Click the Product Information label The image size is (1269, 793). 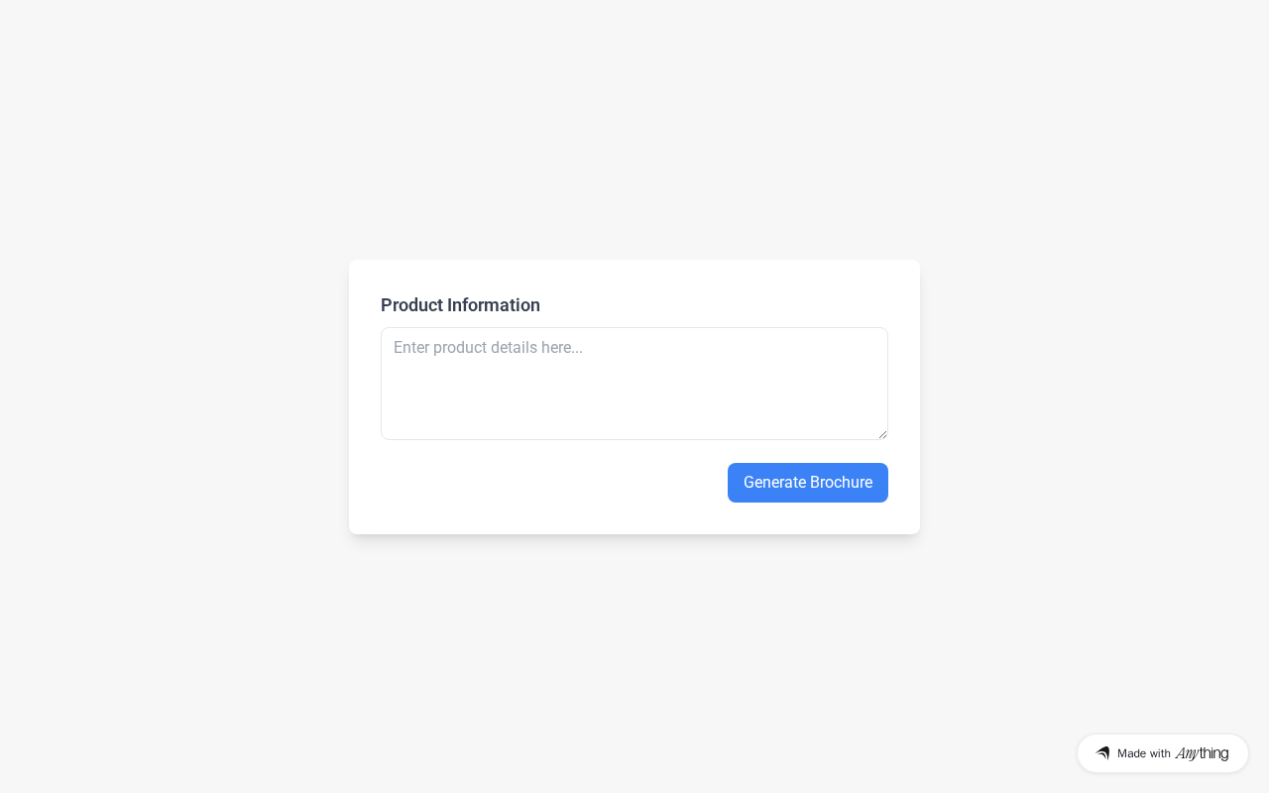pos(460,305)
